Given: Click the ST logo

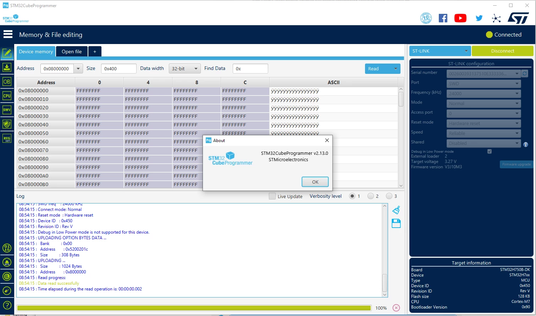Looking at the screenshot, I should tap(518, 18).
